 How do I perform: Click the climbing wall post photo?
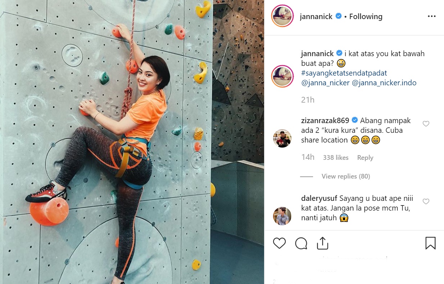132,142
